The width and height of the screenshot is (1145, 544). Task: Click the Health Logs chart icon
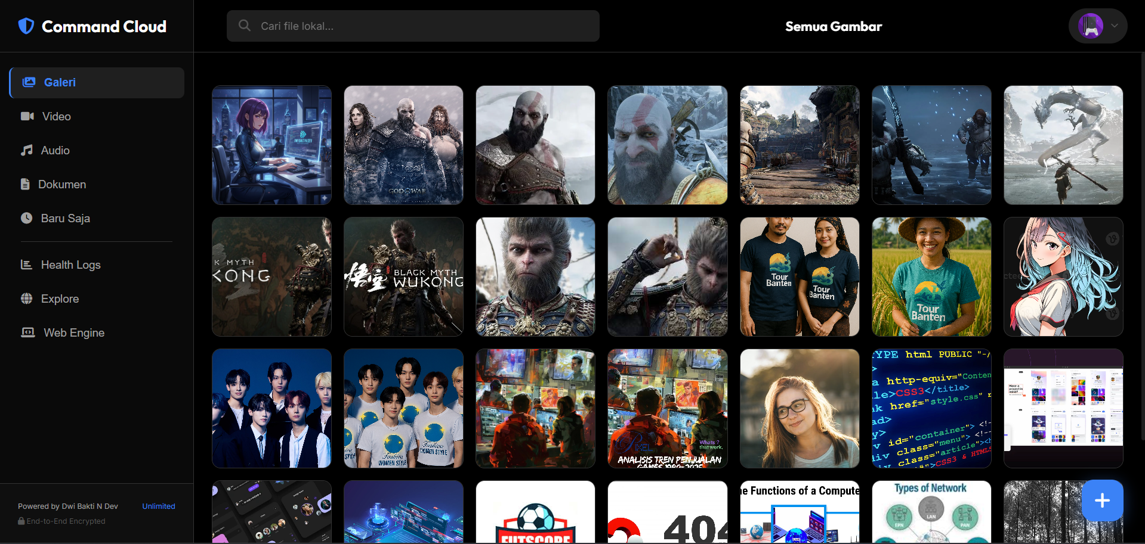click(x=27, y=265)
